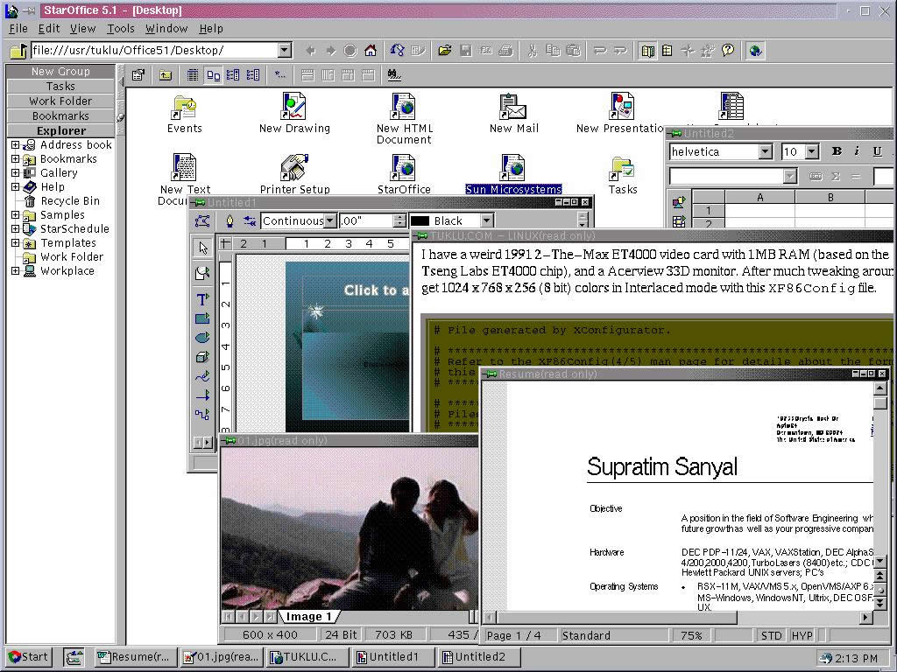
Task: Switch to the Image 1 tab
Action: click(x=309, y=617)
